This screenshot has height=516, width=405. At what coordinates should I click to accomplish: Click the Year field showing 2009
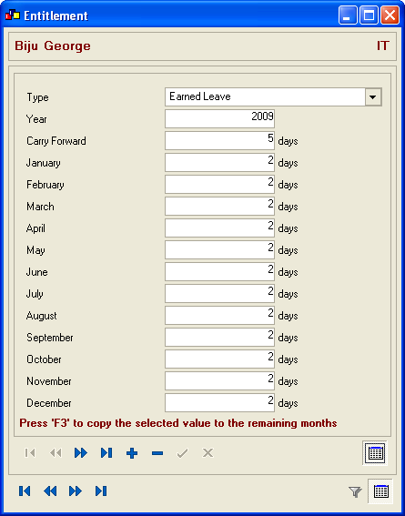[219, 118]
